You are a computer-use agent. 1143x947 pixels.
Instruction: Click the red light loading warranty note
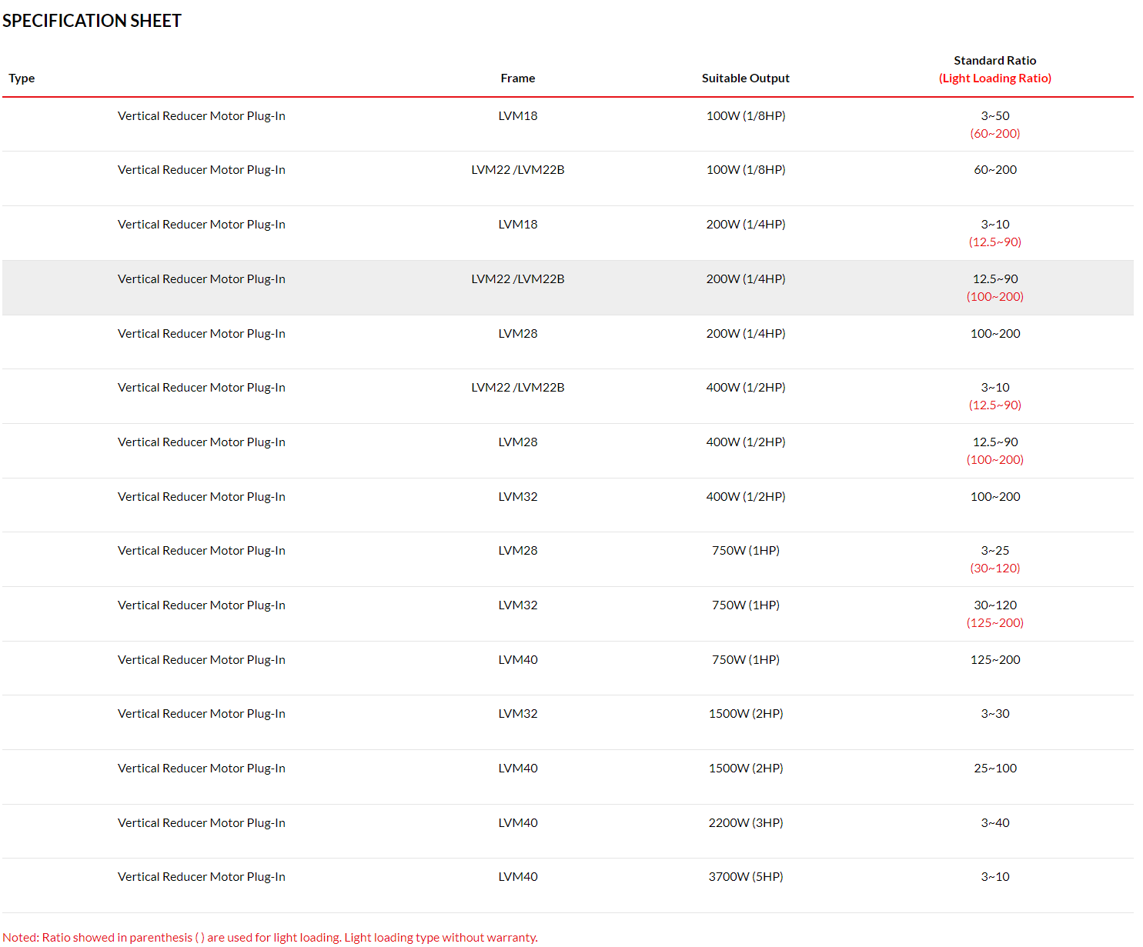click(x=270, y=938)
